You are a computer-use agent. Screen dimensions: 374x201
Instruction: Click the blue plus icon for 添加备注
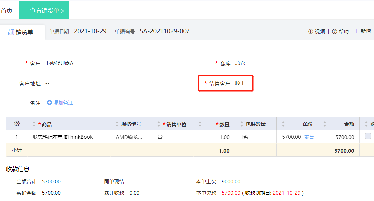[x=49, y=102]
